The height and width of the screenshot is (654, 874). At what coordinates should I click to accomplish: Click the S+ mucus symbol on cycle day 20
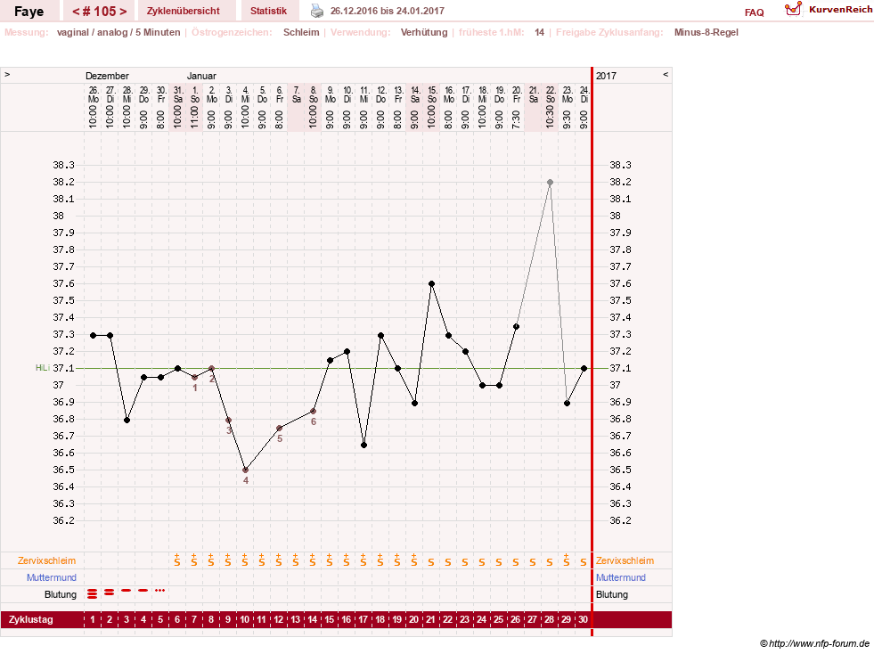tap(413, 560)
